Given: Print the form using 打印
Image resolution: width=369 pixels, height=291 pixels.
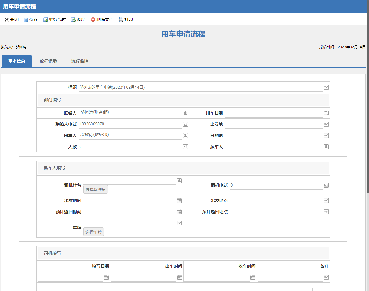Looking at the screenshot, I should tap(126, 19).
